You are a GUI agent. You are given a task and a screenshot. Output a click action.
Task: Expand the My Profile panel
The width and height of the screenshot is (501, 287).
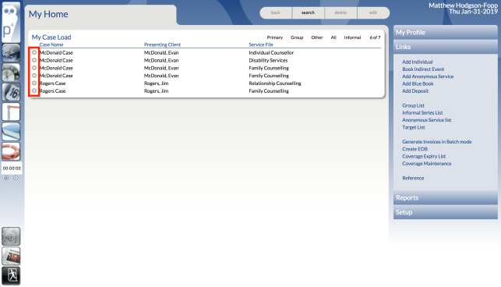tap(446, 32)
